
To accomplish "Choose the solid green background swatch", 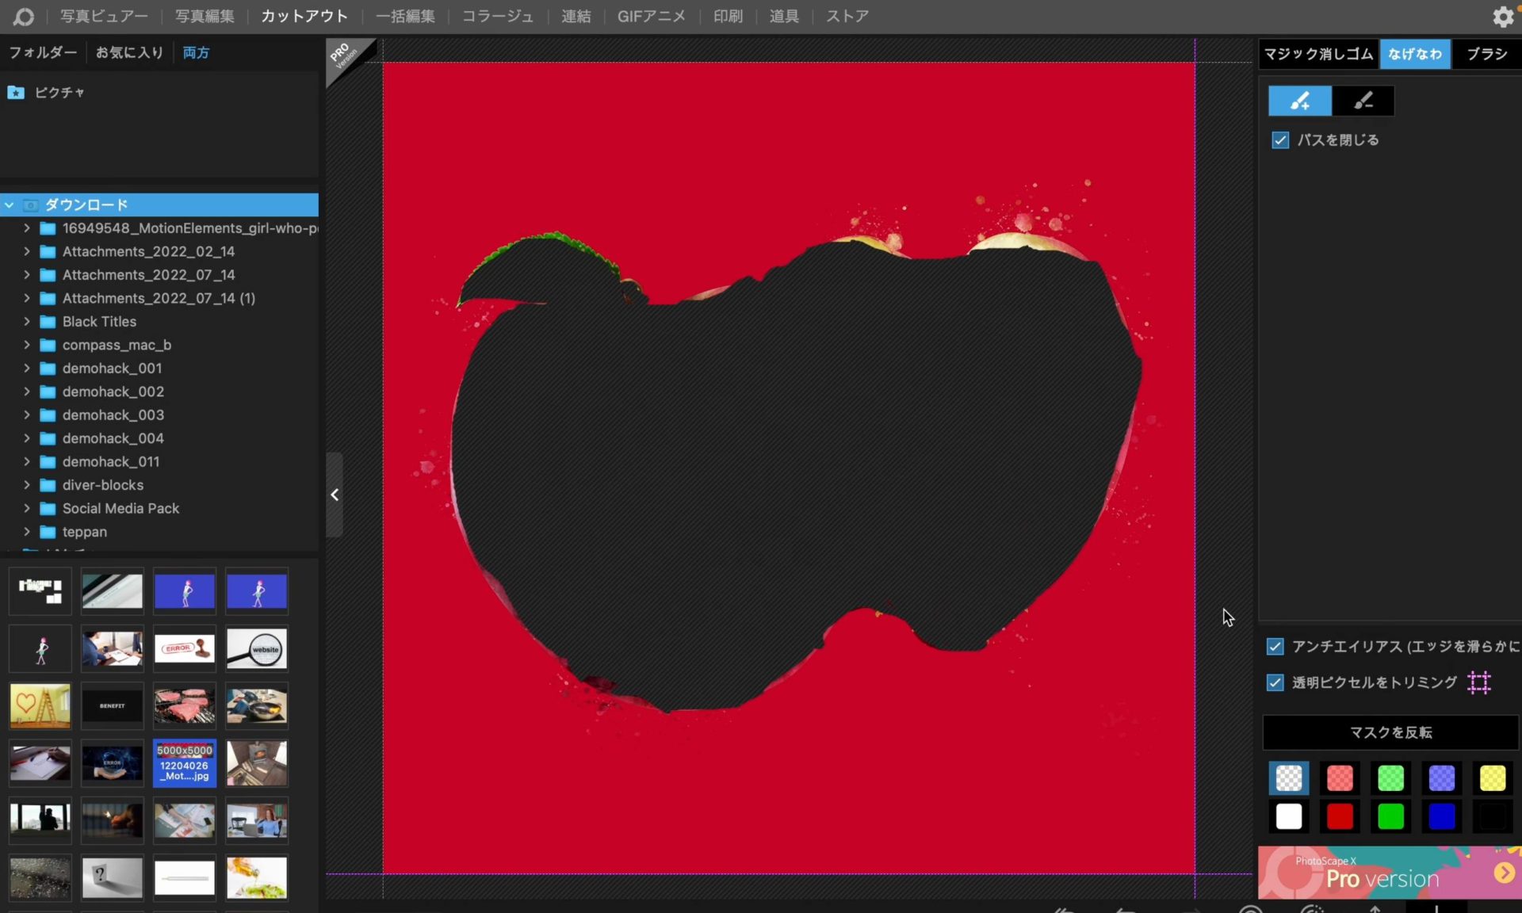I will (x=1390, y=816).
